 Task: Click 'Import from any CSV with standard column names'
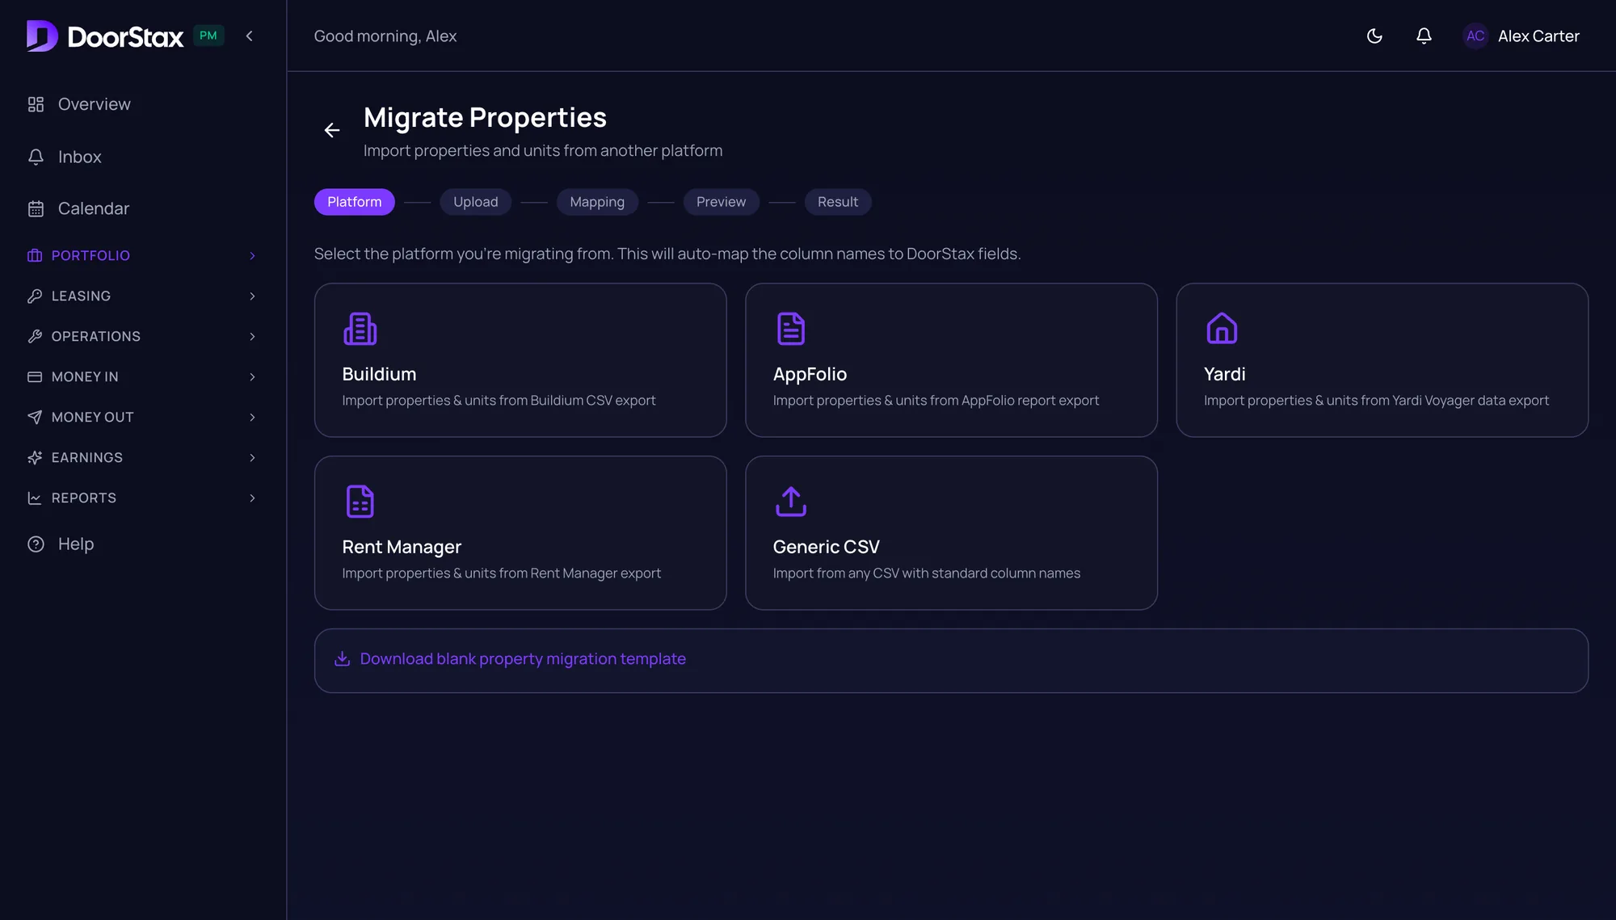click(927, 573)
